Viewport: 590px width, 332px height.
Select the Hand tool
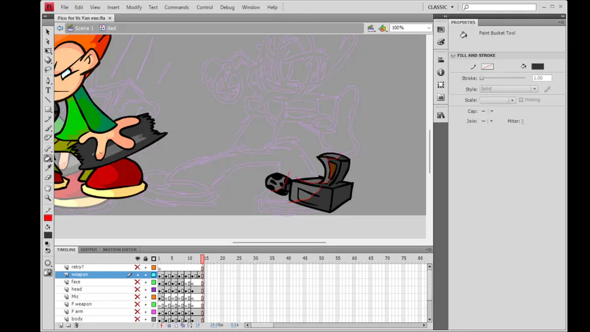pyautogui.click(x=48, y=188)
